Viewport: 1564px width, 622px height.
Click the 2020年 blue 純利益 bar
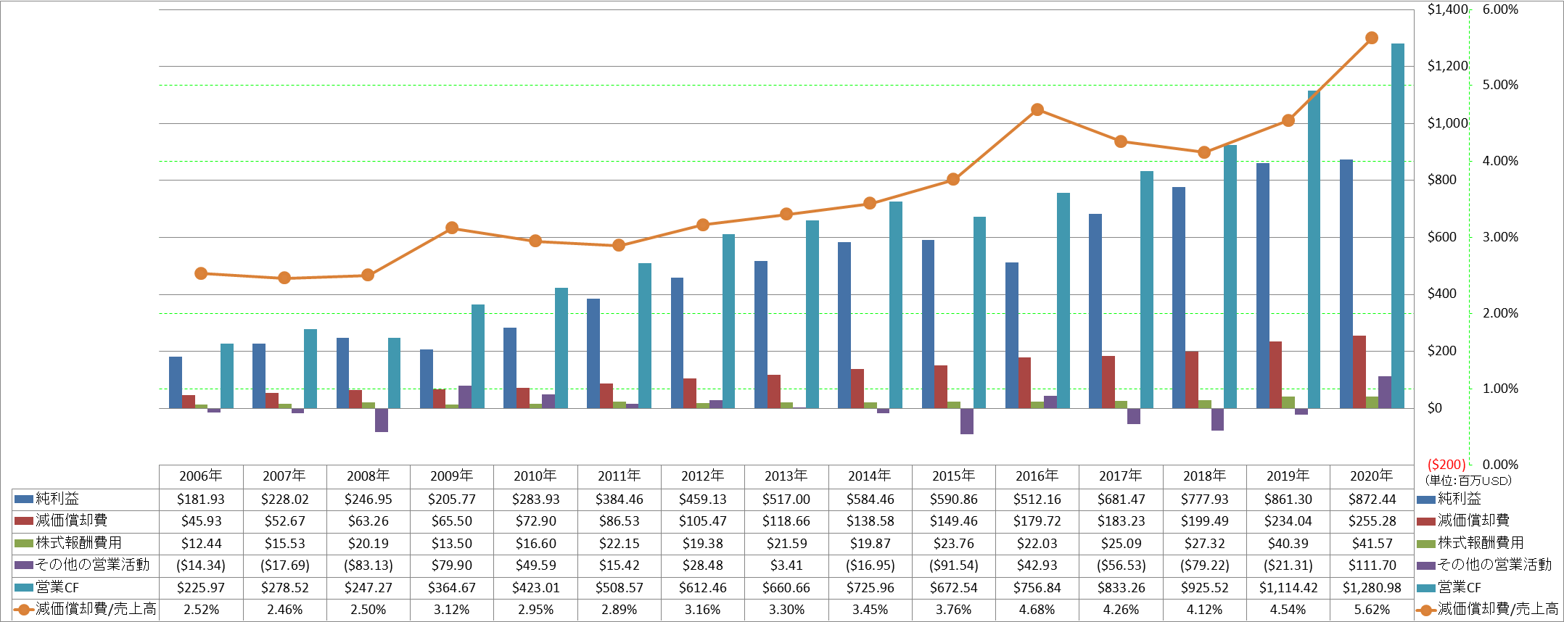(x=1346, y=284)
